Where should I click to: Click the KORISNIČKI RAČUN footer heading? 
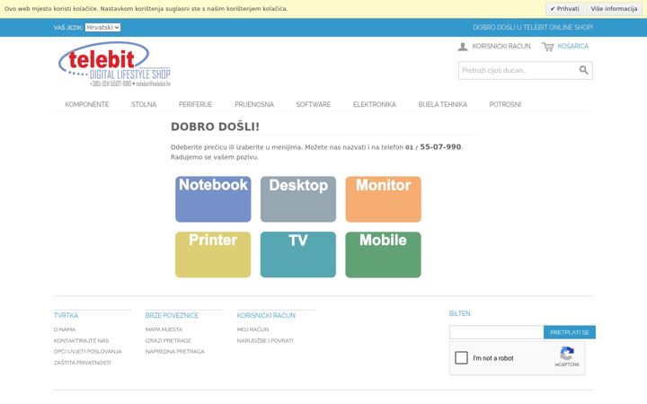[266, 315]
